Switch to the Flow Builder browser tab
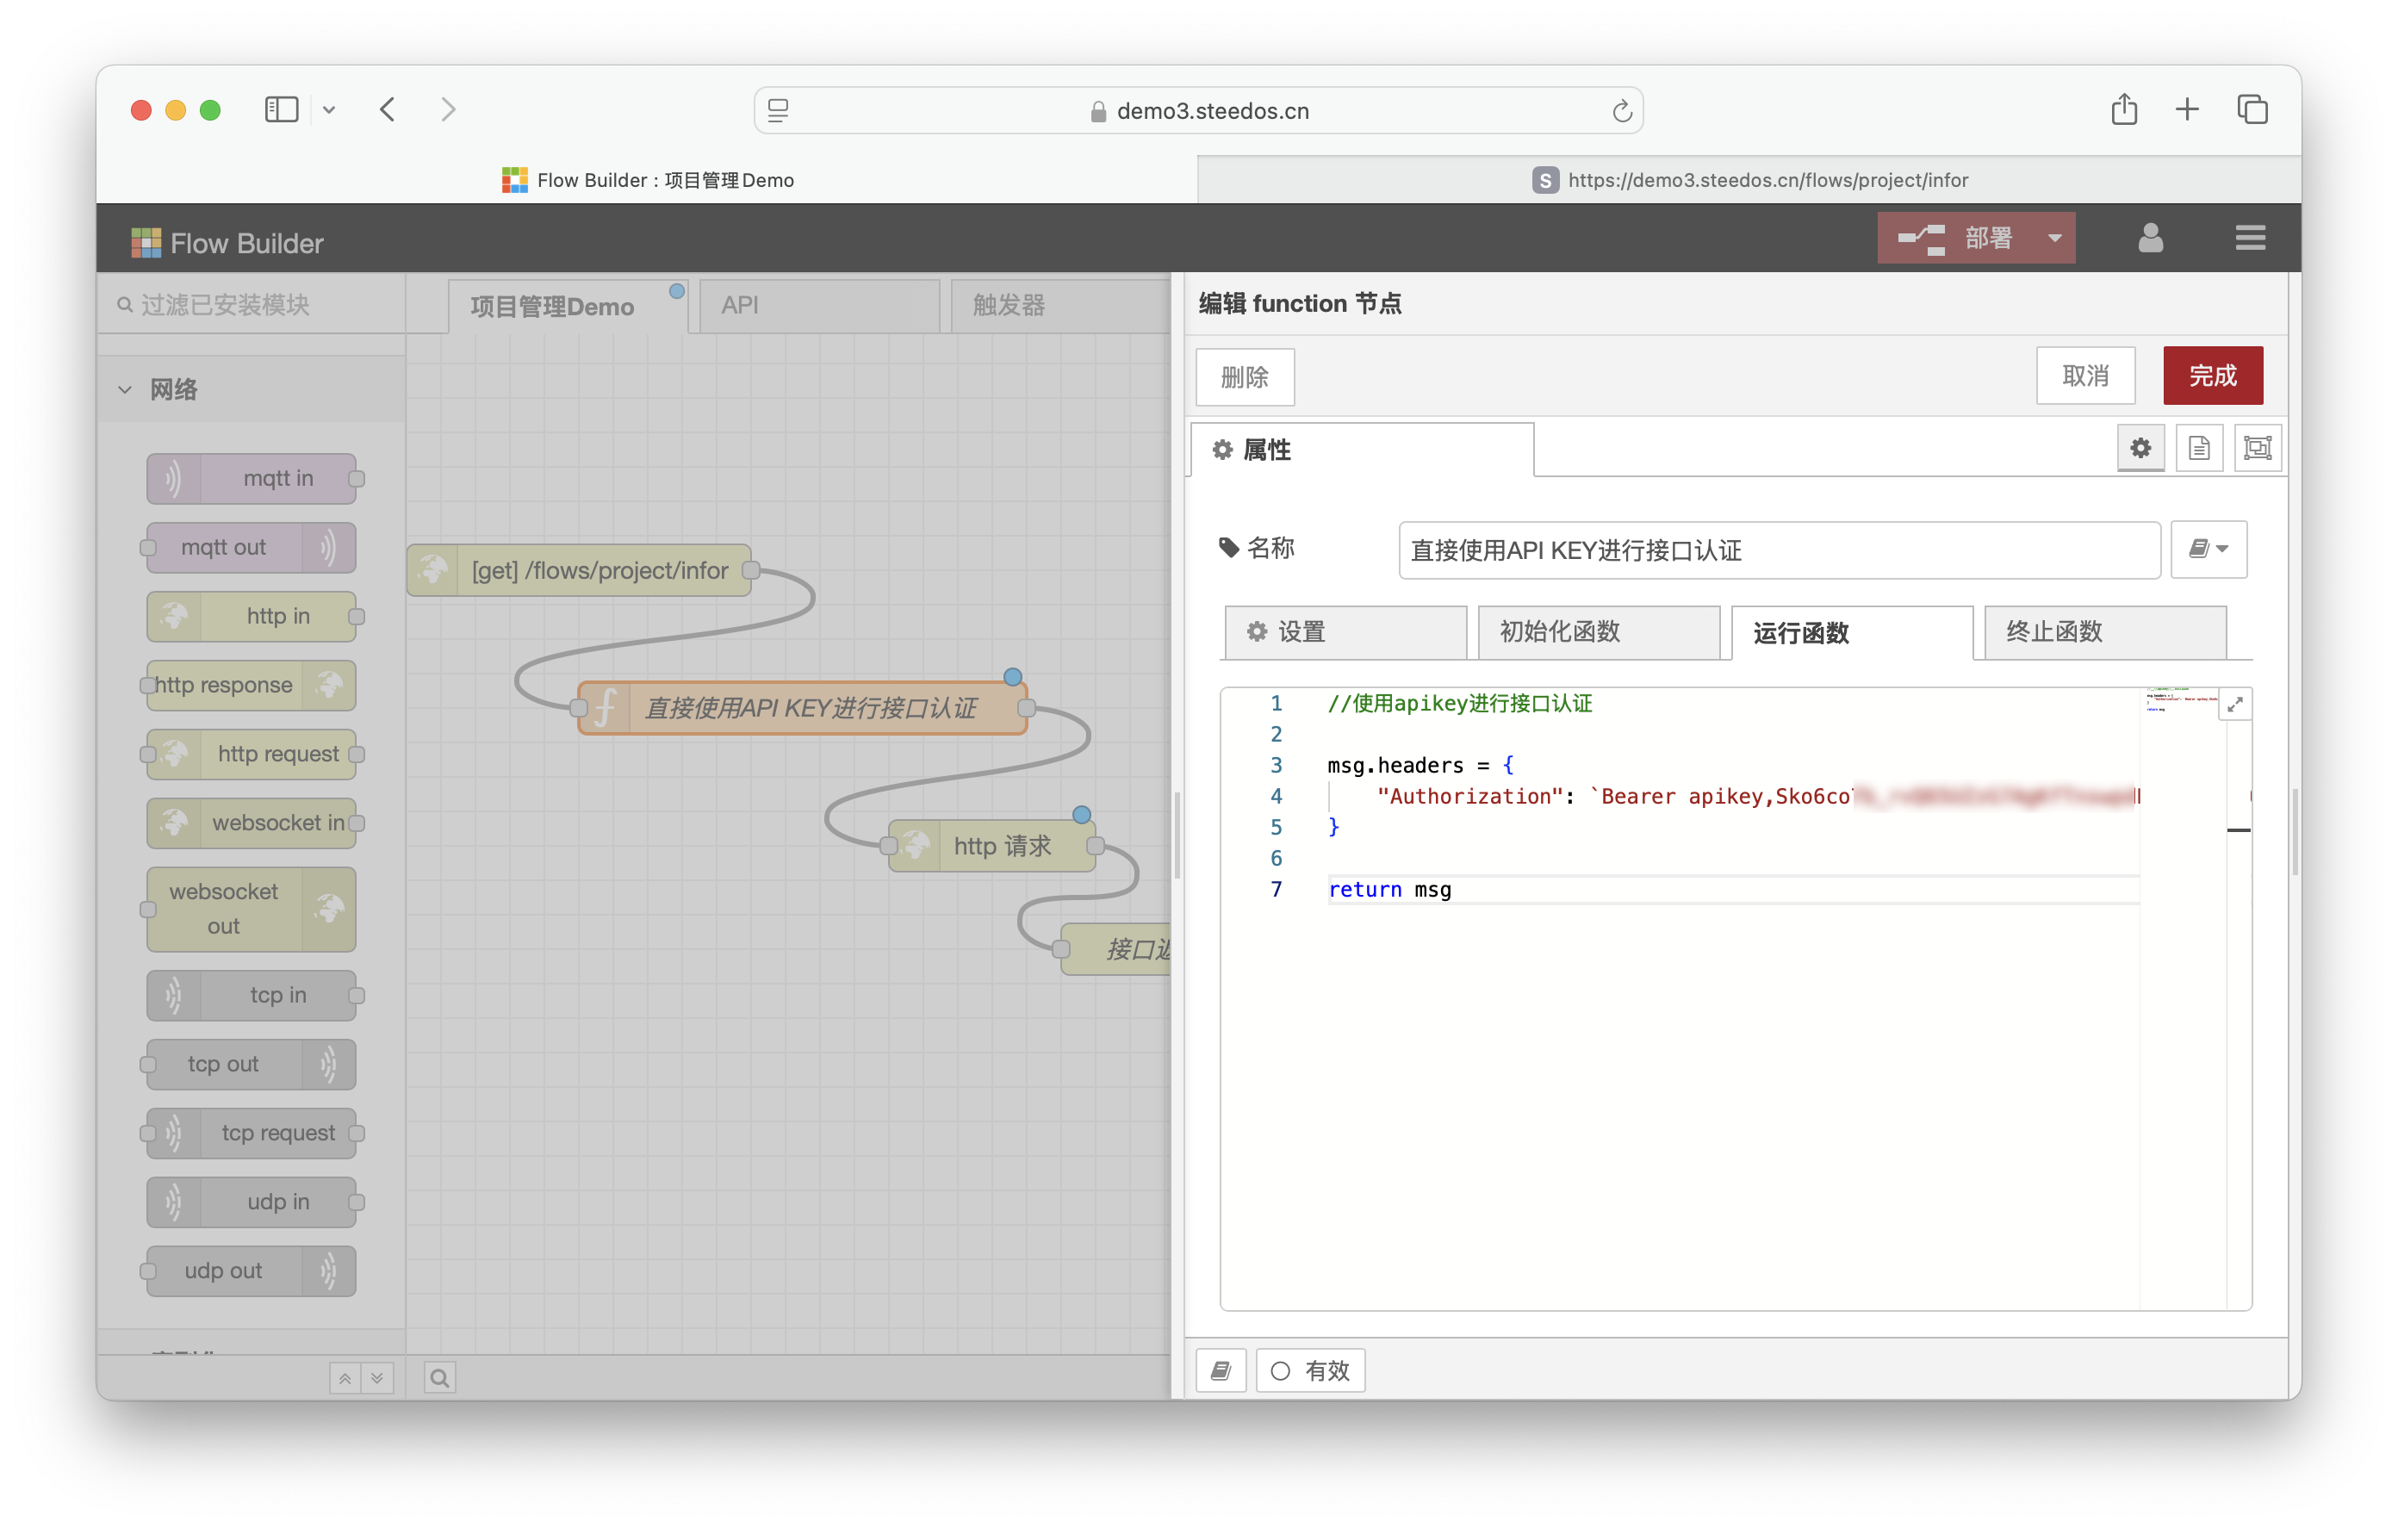 pyautogui.click(x=647, y=180)
